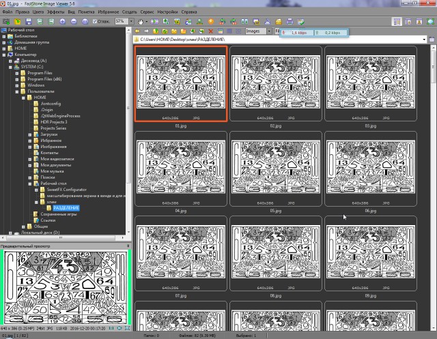437x339 pixels.
Task: Open the Настройки menu
Action: pos(167,12)
